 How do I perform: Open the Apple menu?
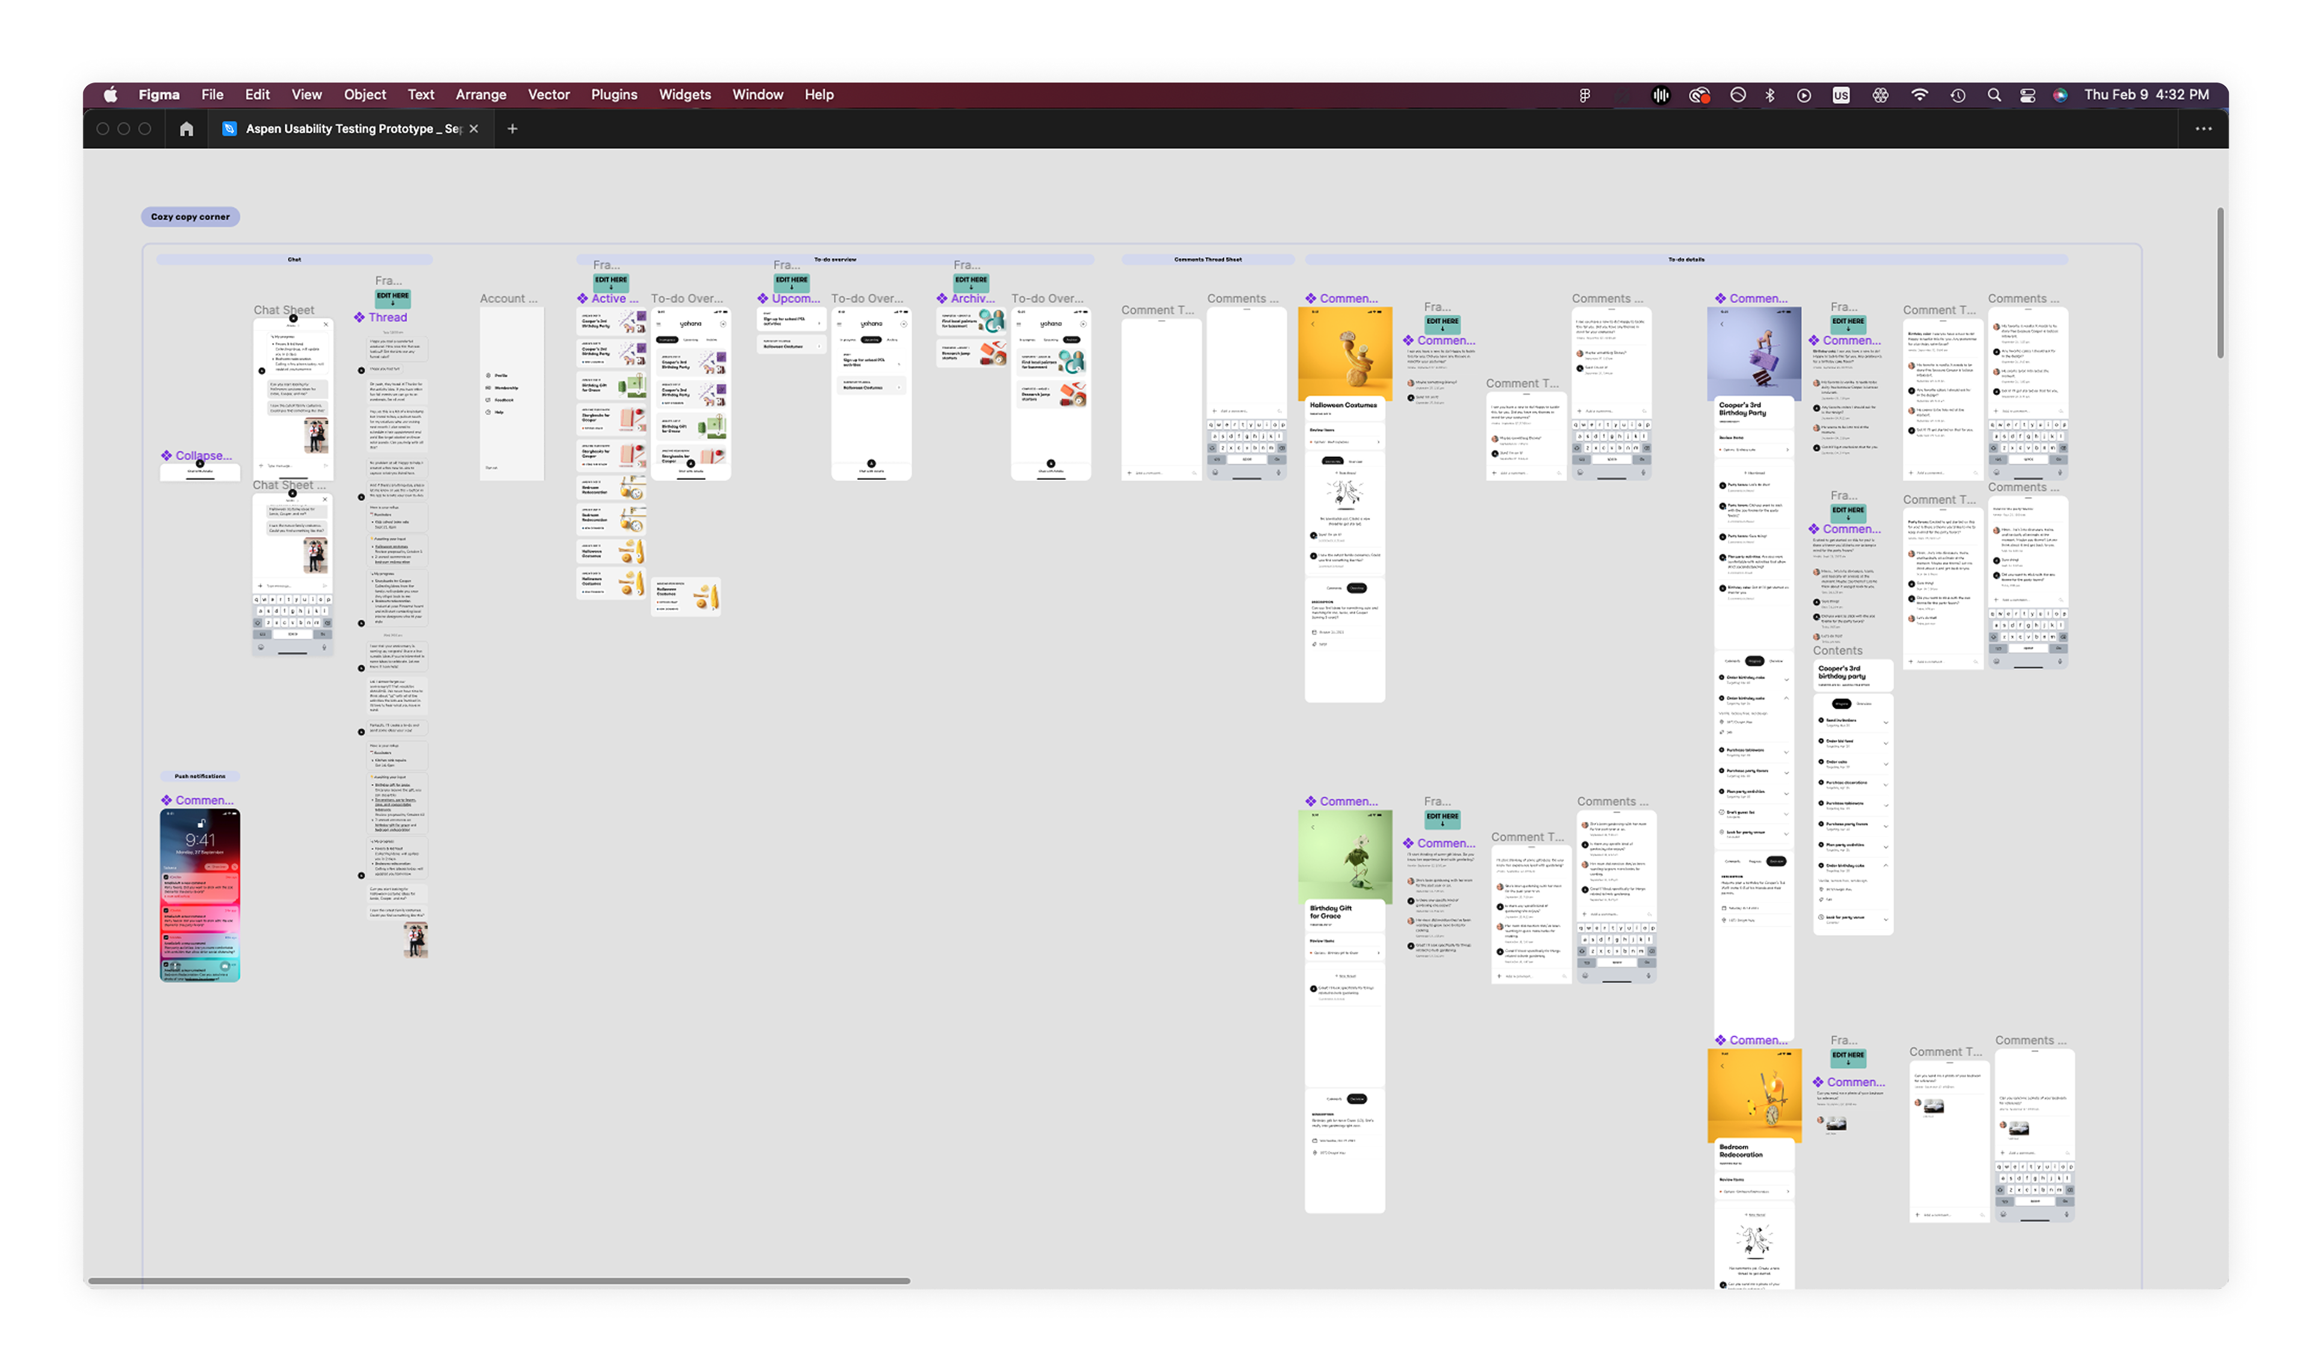coord(111,95)
